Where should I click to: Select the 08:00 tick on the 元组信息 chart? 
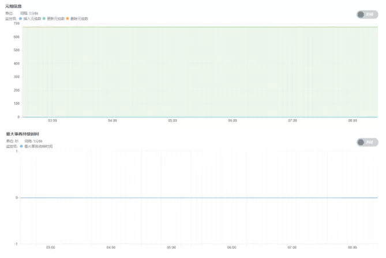point(352,121)
